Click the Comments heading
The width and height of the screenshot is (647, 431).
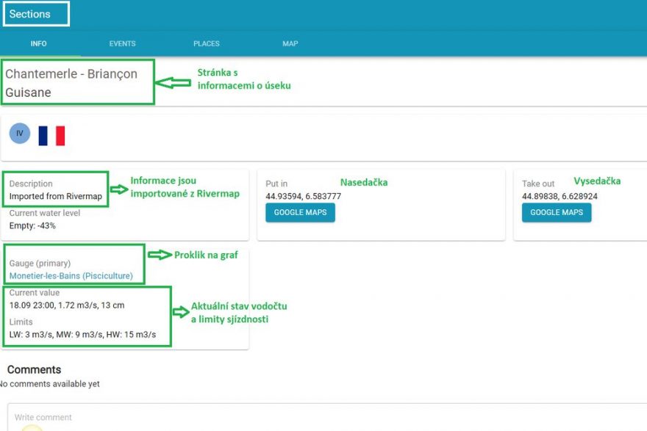click(34, 369)
